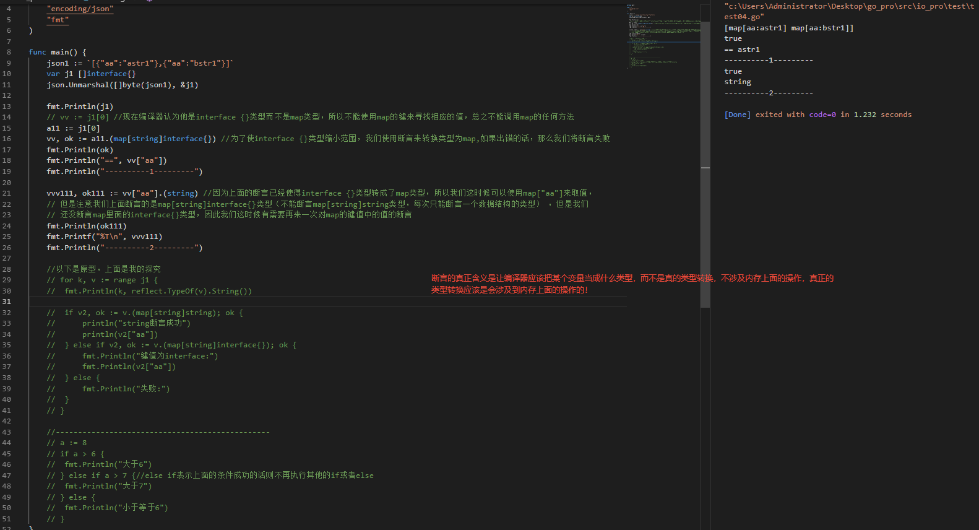The height and width of the screenshot is (530, 979).
Task: Click the "[Done] exited with code=0" output line
Action: 818,115
